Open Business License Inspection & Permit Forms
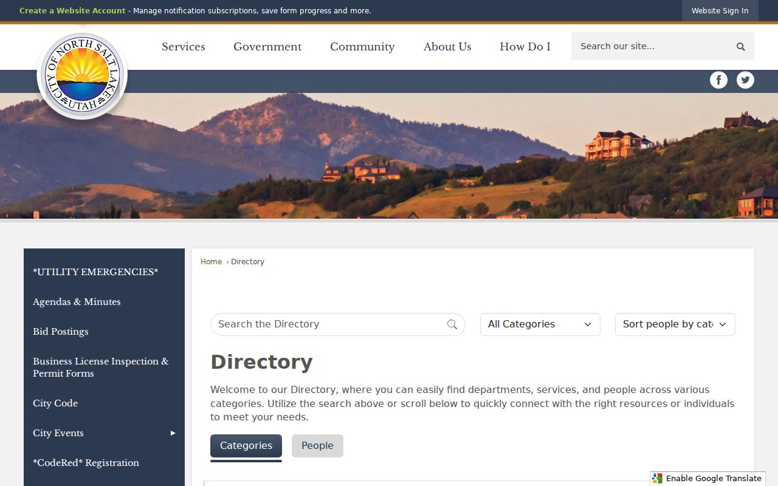The width and height of the screenshot is (778, 486). pos(104,368)
